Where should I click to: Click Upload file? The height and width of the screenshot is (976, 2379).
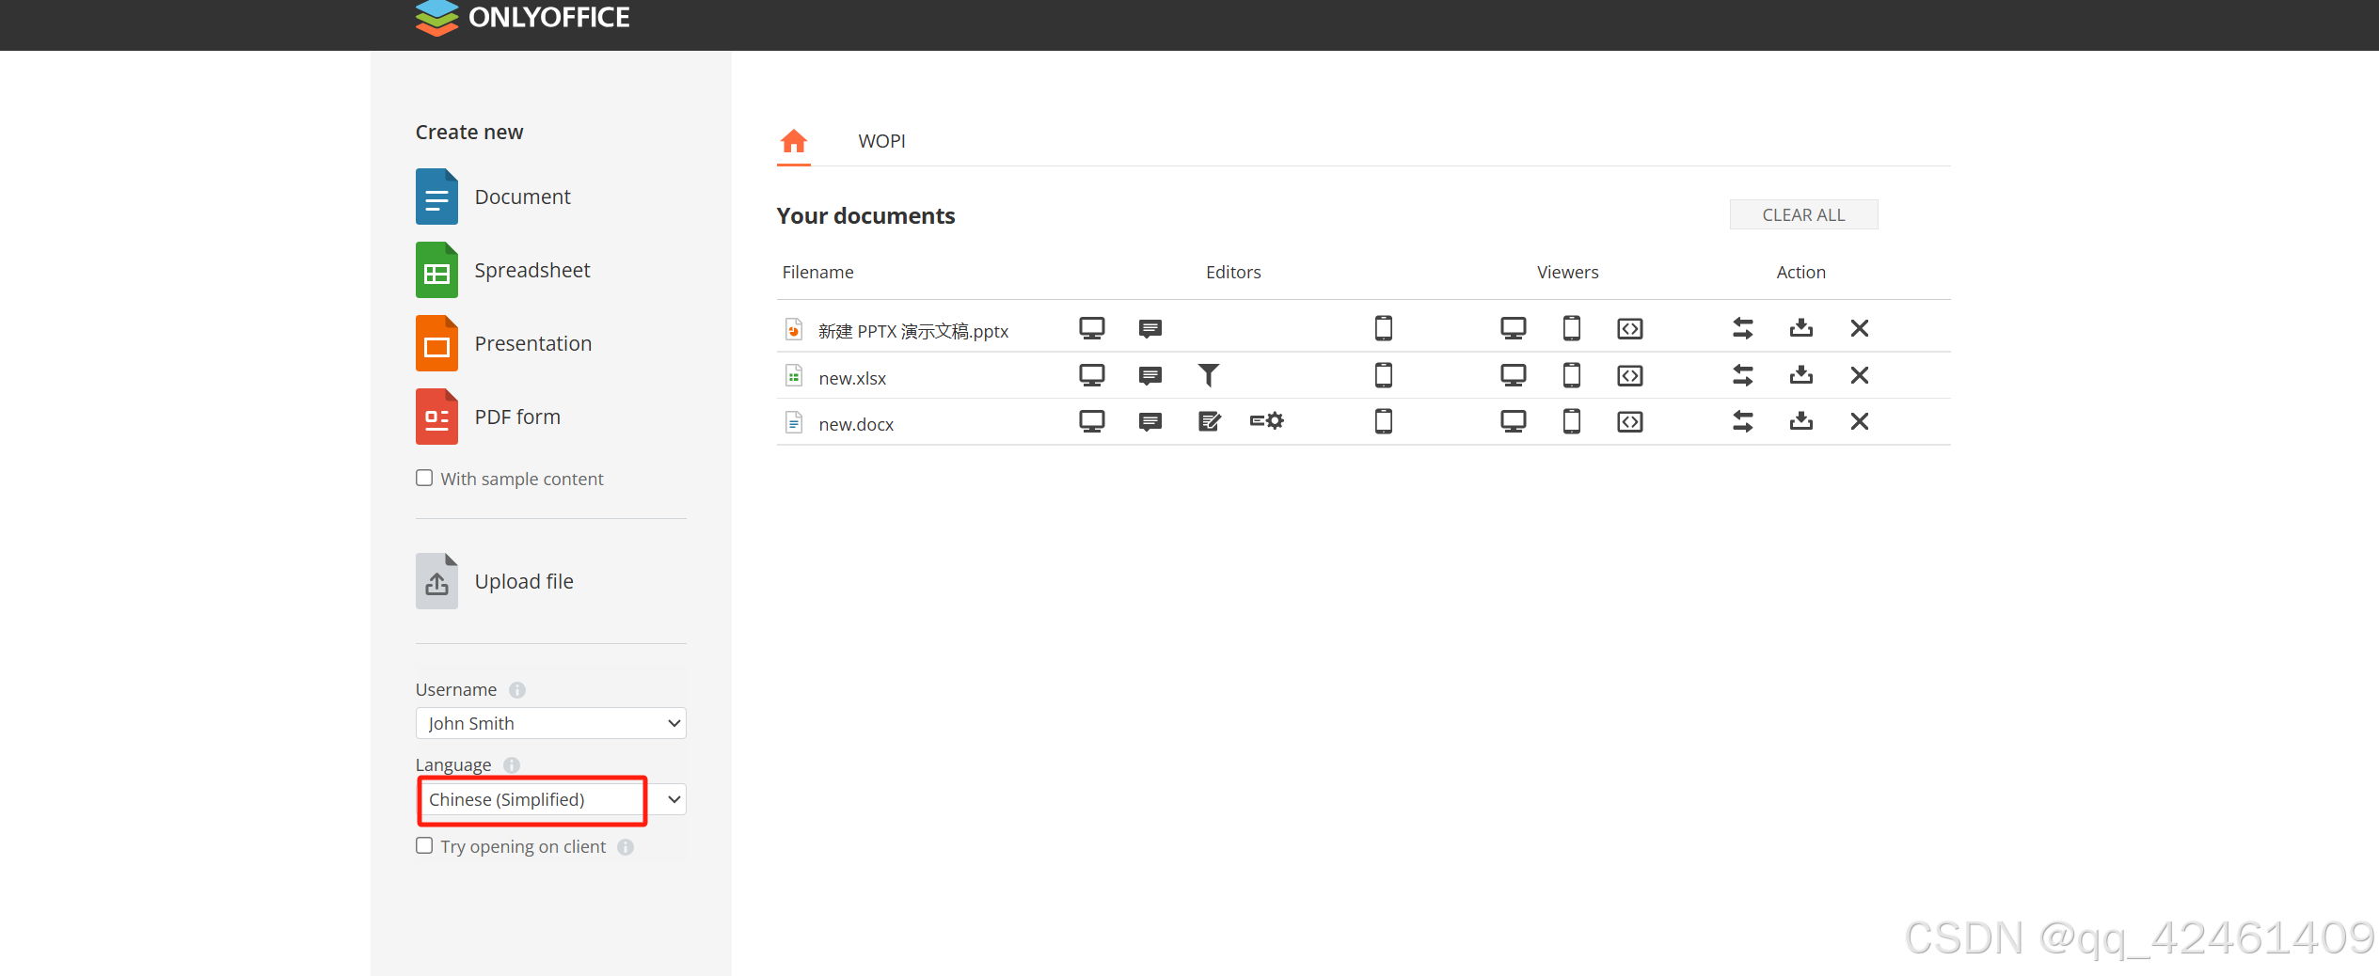(523, 581)
